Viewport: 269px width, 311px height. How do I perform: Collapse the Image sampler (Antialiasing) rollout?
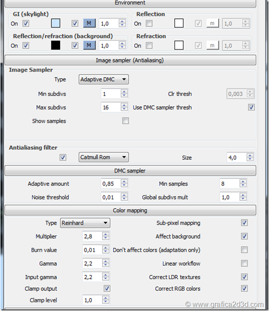(130, 60)
